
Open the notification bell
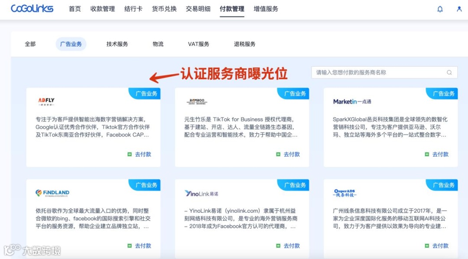[440, 9]
